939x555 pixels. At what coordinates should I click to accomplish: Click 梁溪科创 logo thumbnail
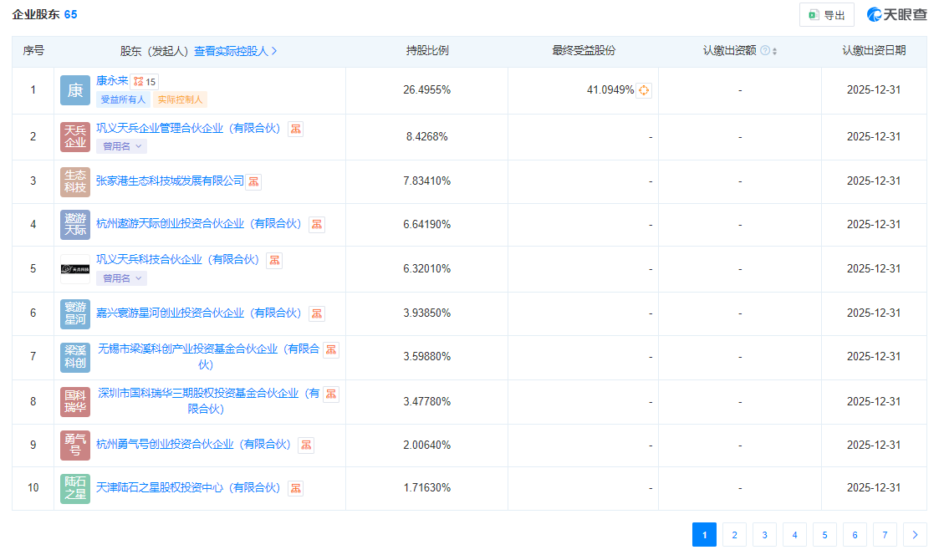[x=75, y=358]
